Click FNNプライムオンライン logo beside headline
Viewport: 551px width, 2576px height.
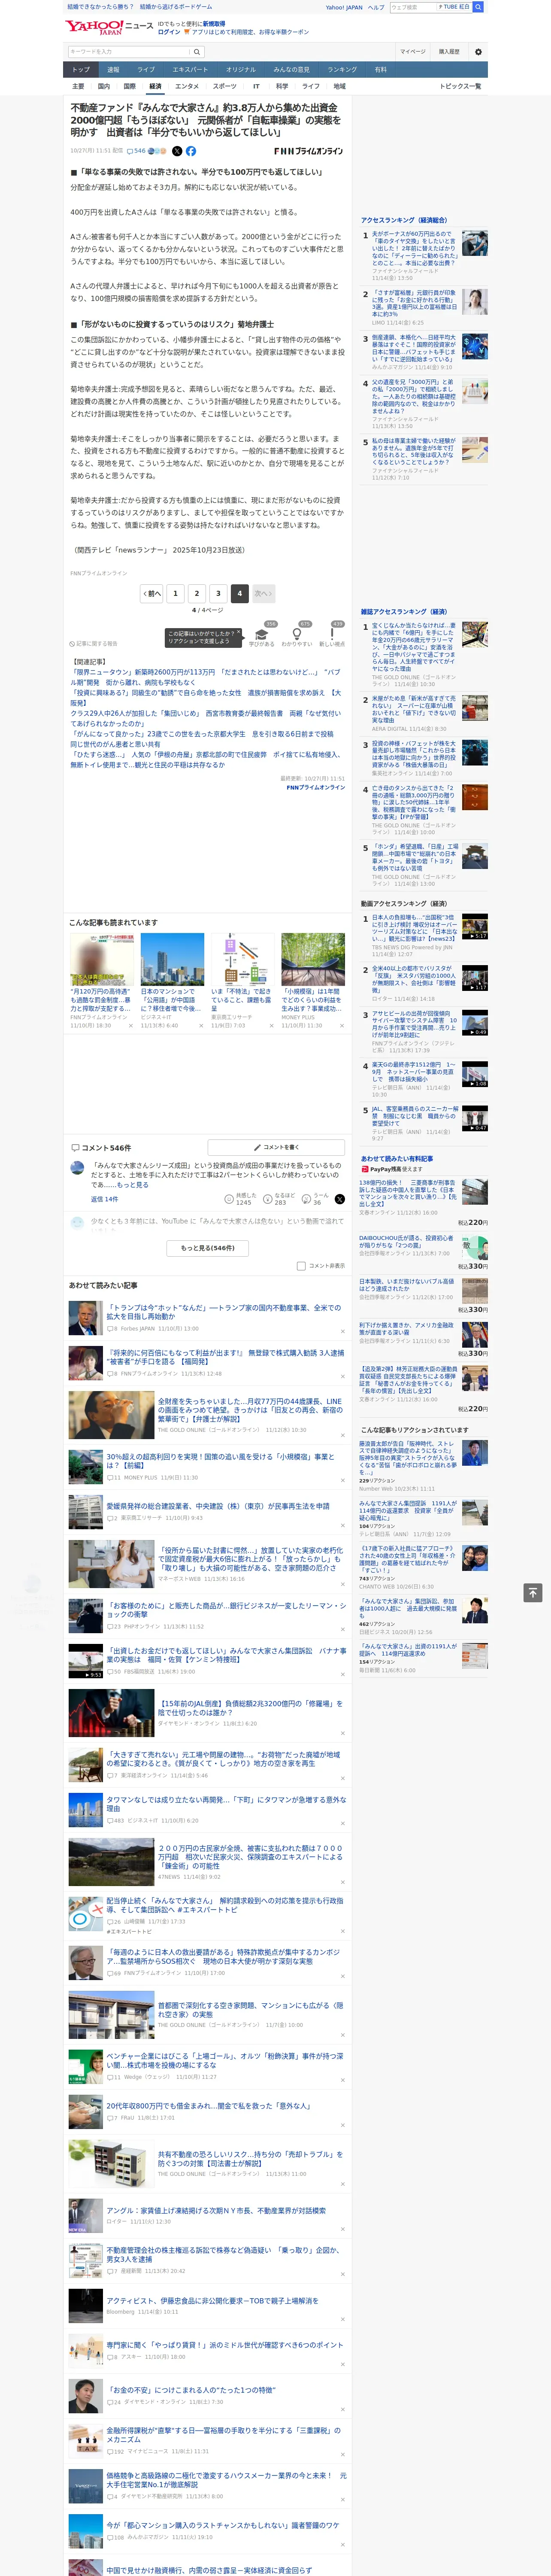point(308,151)
